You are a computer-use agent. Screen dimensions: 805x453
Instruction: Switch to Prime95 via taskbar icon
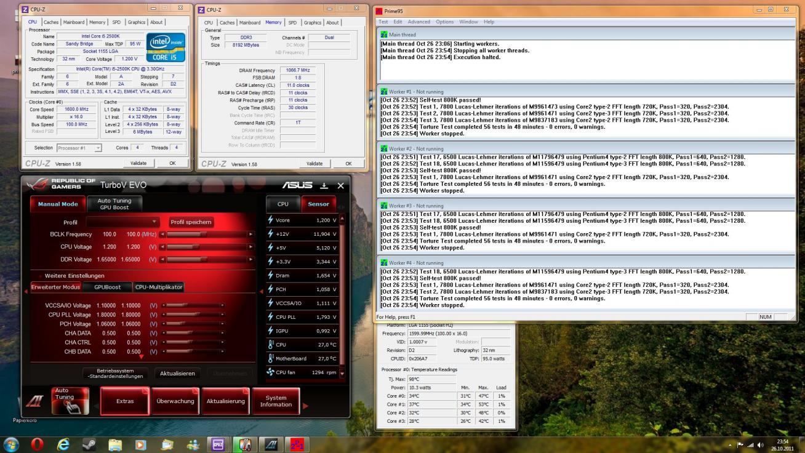point(297,444)
